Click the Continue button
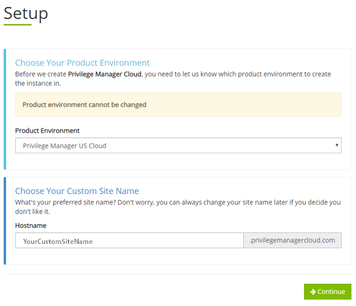This screenshot has height=306, width=356. (327, 292)
